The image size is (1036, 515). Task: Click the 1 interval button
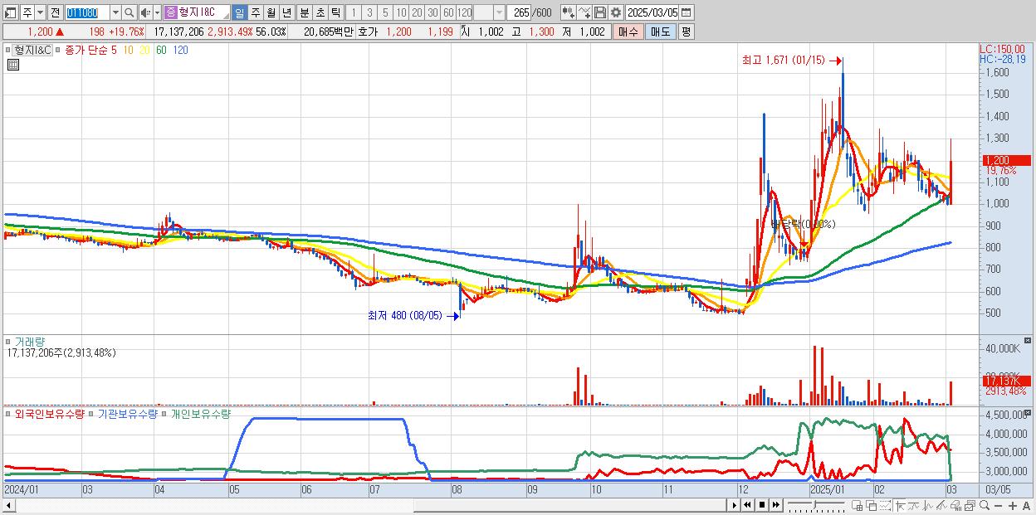click(x=354, y=12)
